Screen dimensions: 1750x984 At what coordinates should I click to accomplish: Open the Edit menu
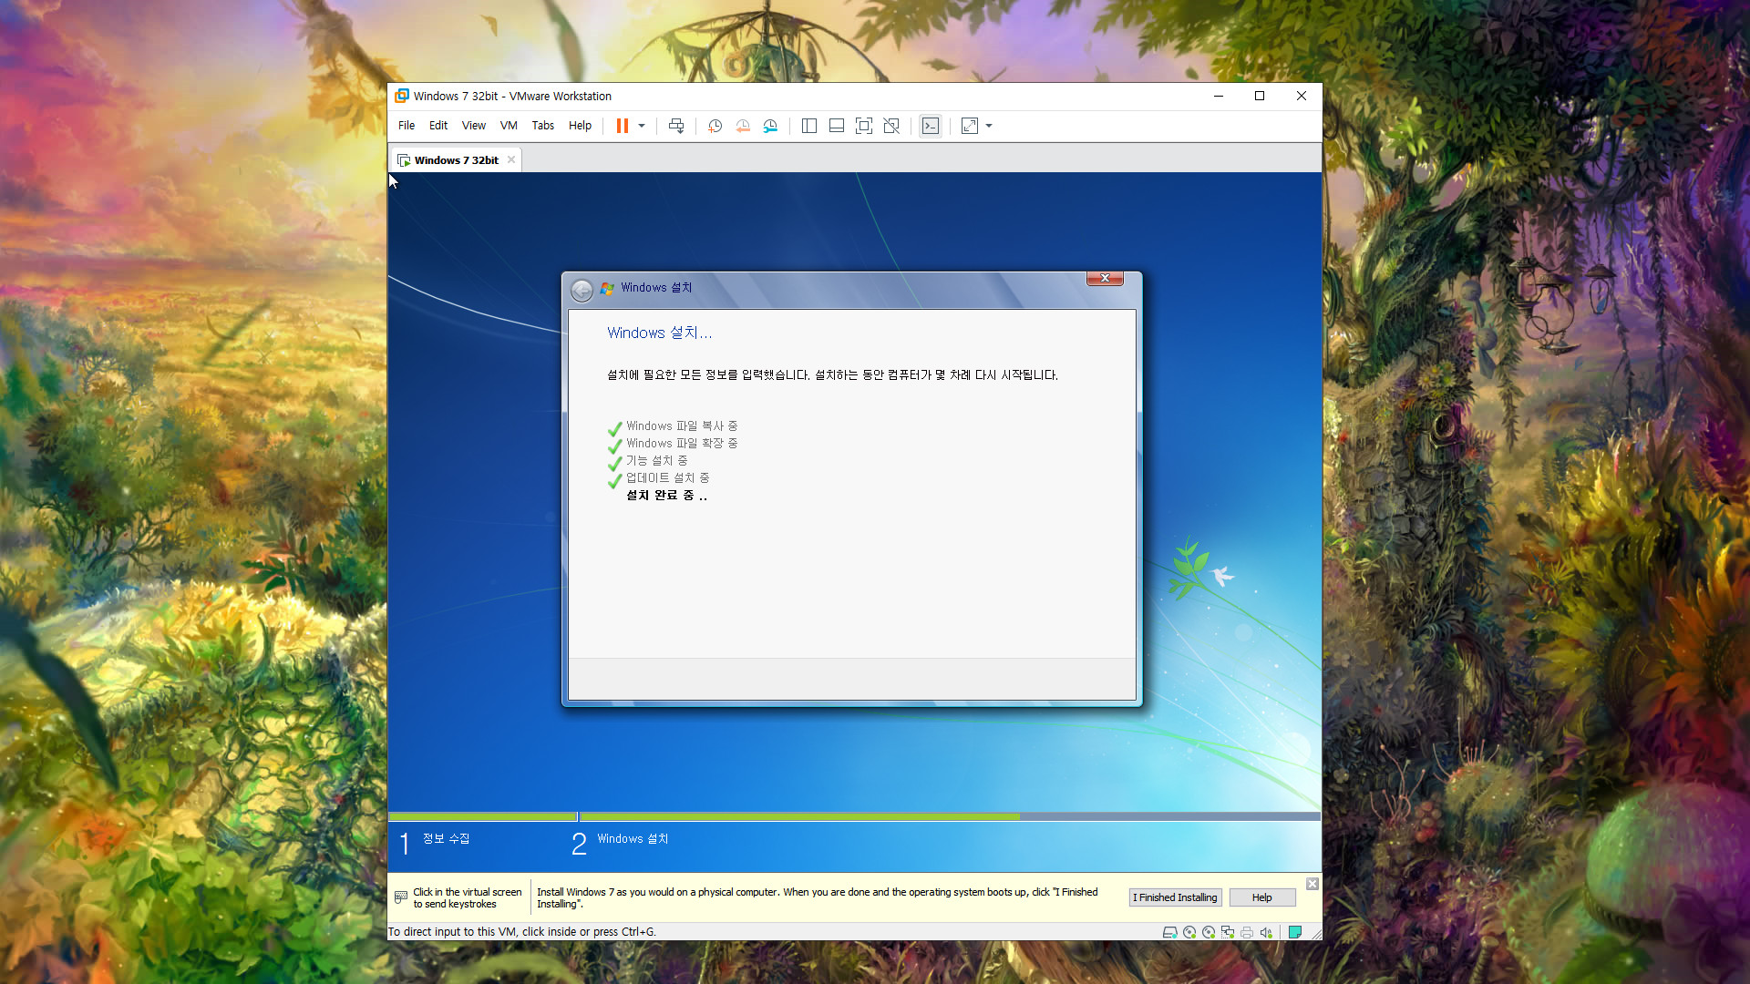[438, 126]
